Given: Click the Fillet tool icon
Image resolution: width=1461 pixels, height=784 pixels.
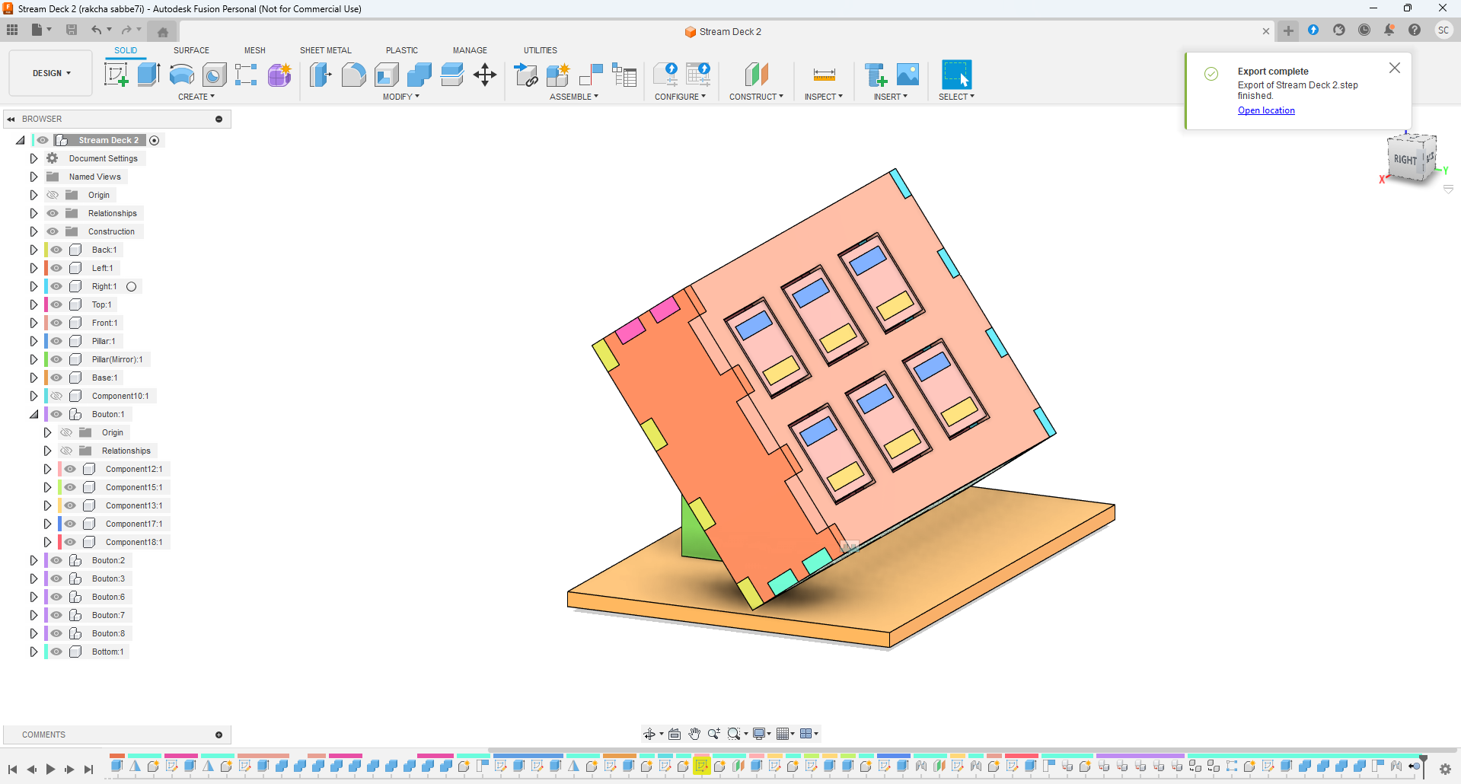Looking at the screenshot, I should pyautogui.click(x=353, y=75).
